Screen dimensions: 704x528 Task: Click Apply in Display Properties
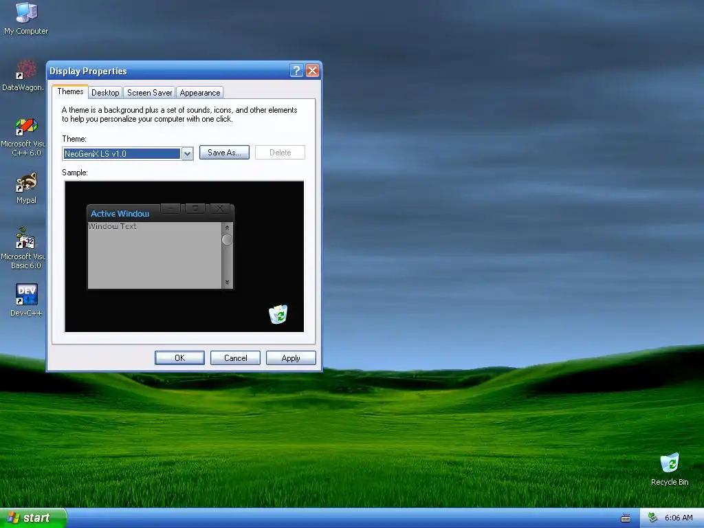coord(291,357)
